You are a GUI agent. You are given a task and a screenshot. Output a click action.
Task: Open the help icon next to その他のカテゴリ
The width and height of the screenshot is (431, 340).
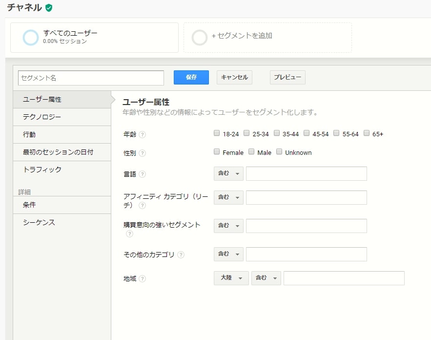pos(181,255)
